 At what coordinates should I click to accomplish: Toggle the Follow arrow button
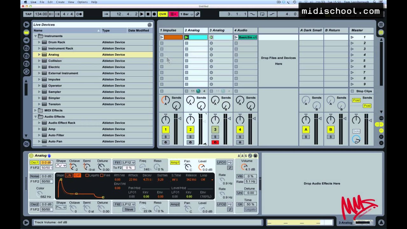[x=106, y=14]
